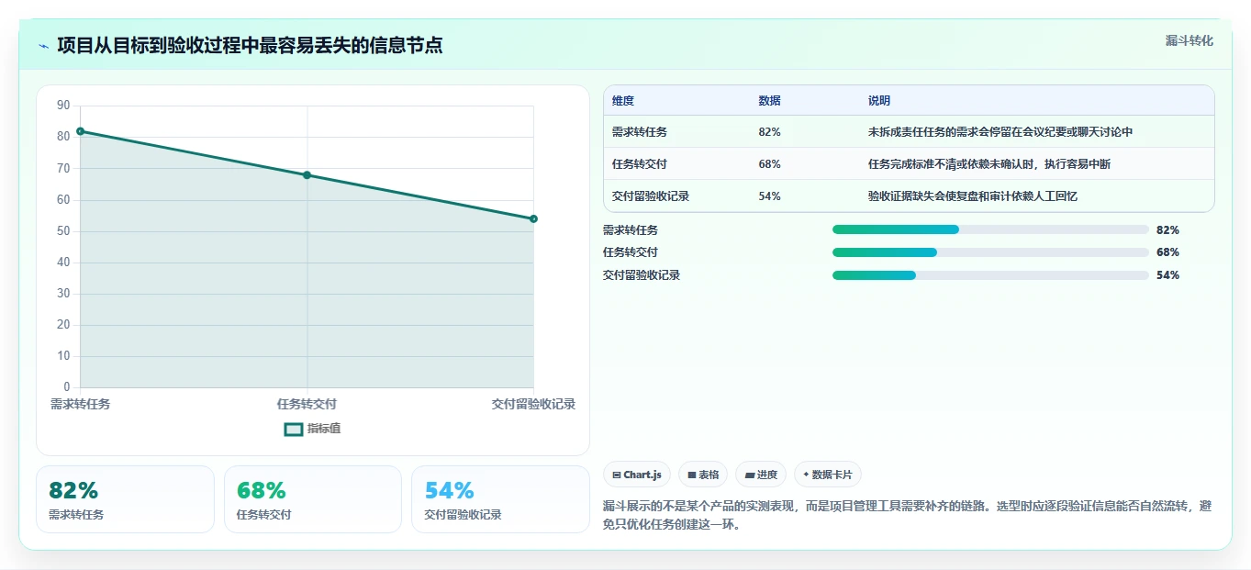Screen dimensions: 1251x570
Task: Select the 数据卡片 tag
Action: (x=828, y=475)
